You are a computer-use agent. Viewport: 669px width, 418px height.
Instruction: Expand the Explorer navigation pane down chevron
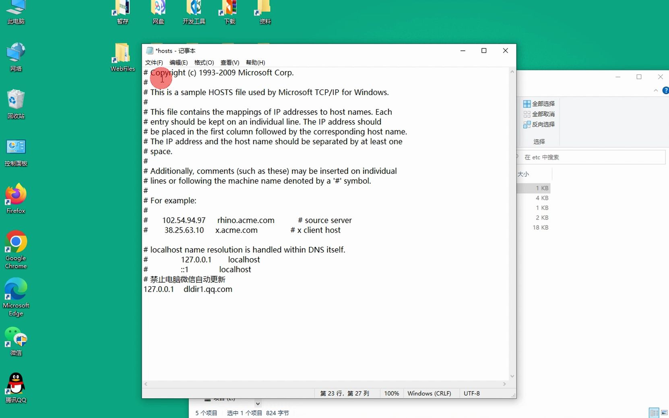(258, 403)
